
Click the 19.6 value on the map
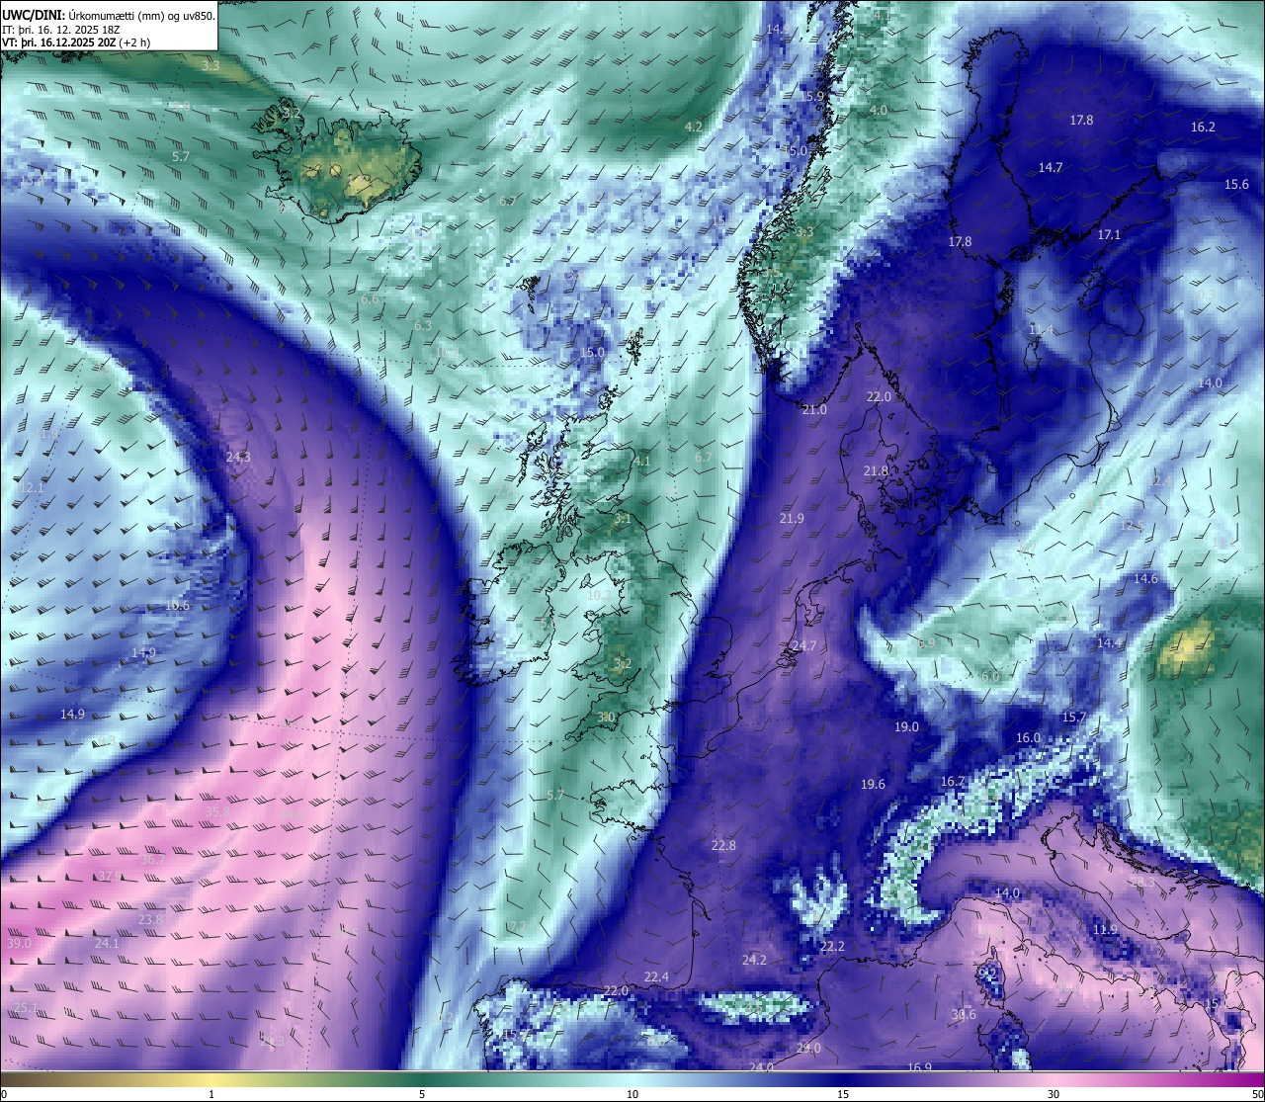(873, 784)
